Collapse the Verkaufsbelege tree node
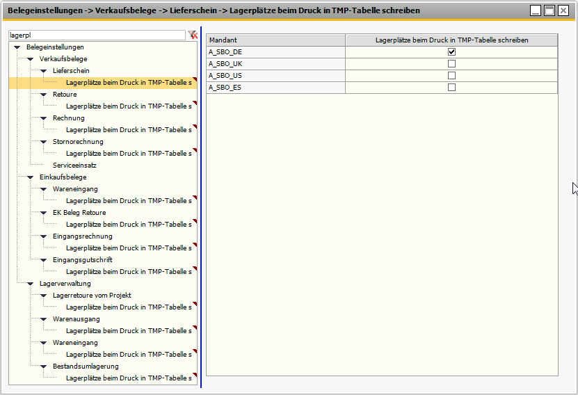 point(30,59)
